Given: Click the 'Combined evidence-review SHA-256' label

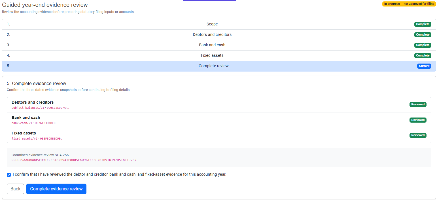Looking at the screenshot, I should coord(40,155).
